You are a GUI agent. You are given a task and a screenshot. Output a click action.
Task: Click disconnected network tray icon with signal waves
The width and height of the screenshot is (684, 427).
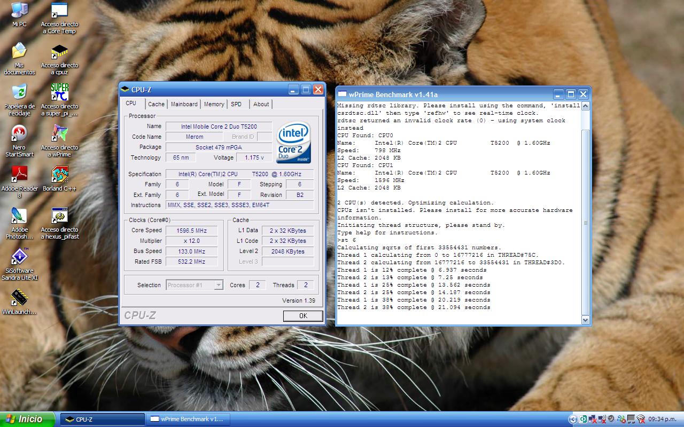click(602, 419)
